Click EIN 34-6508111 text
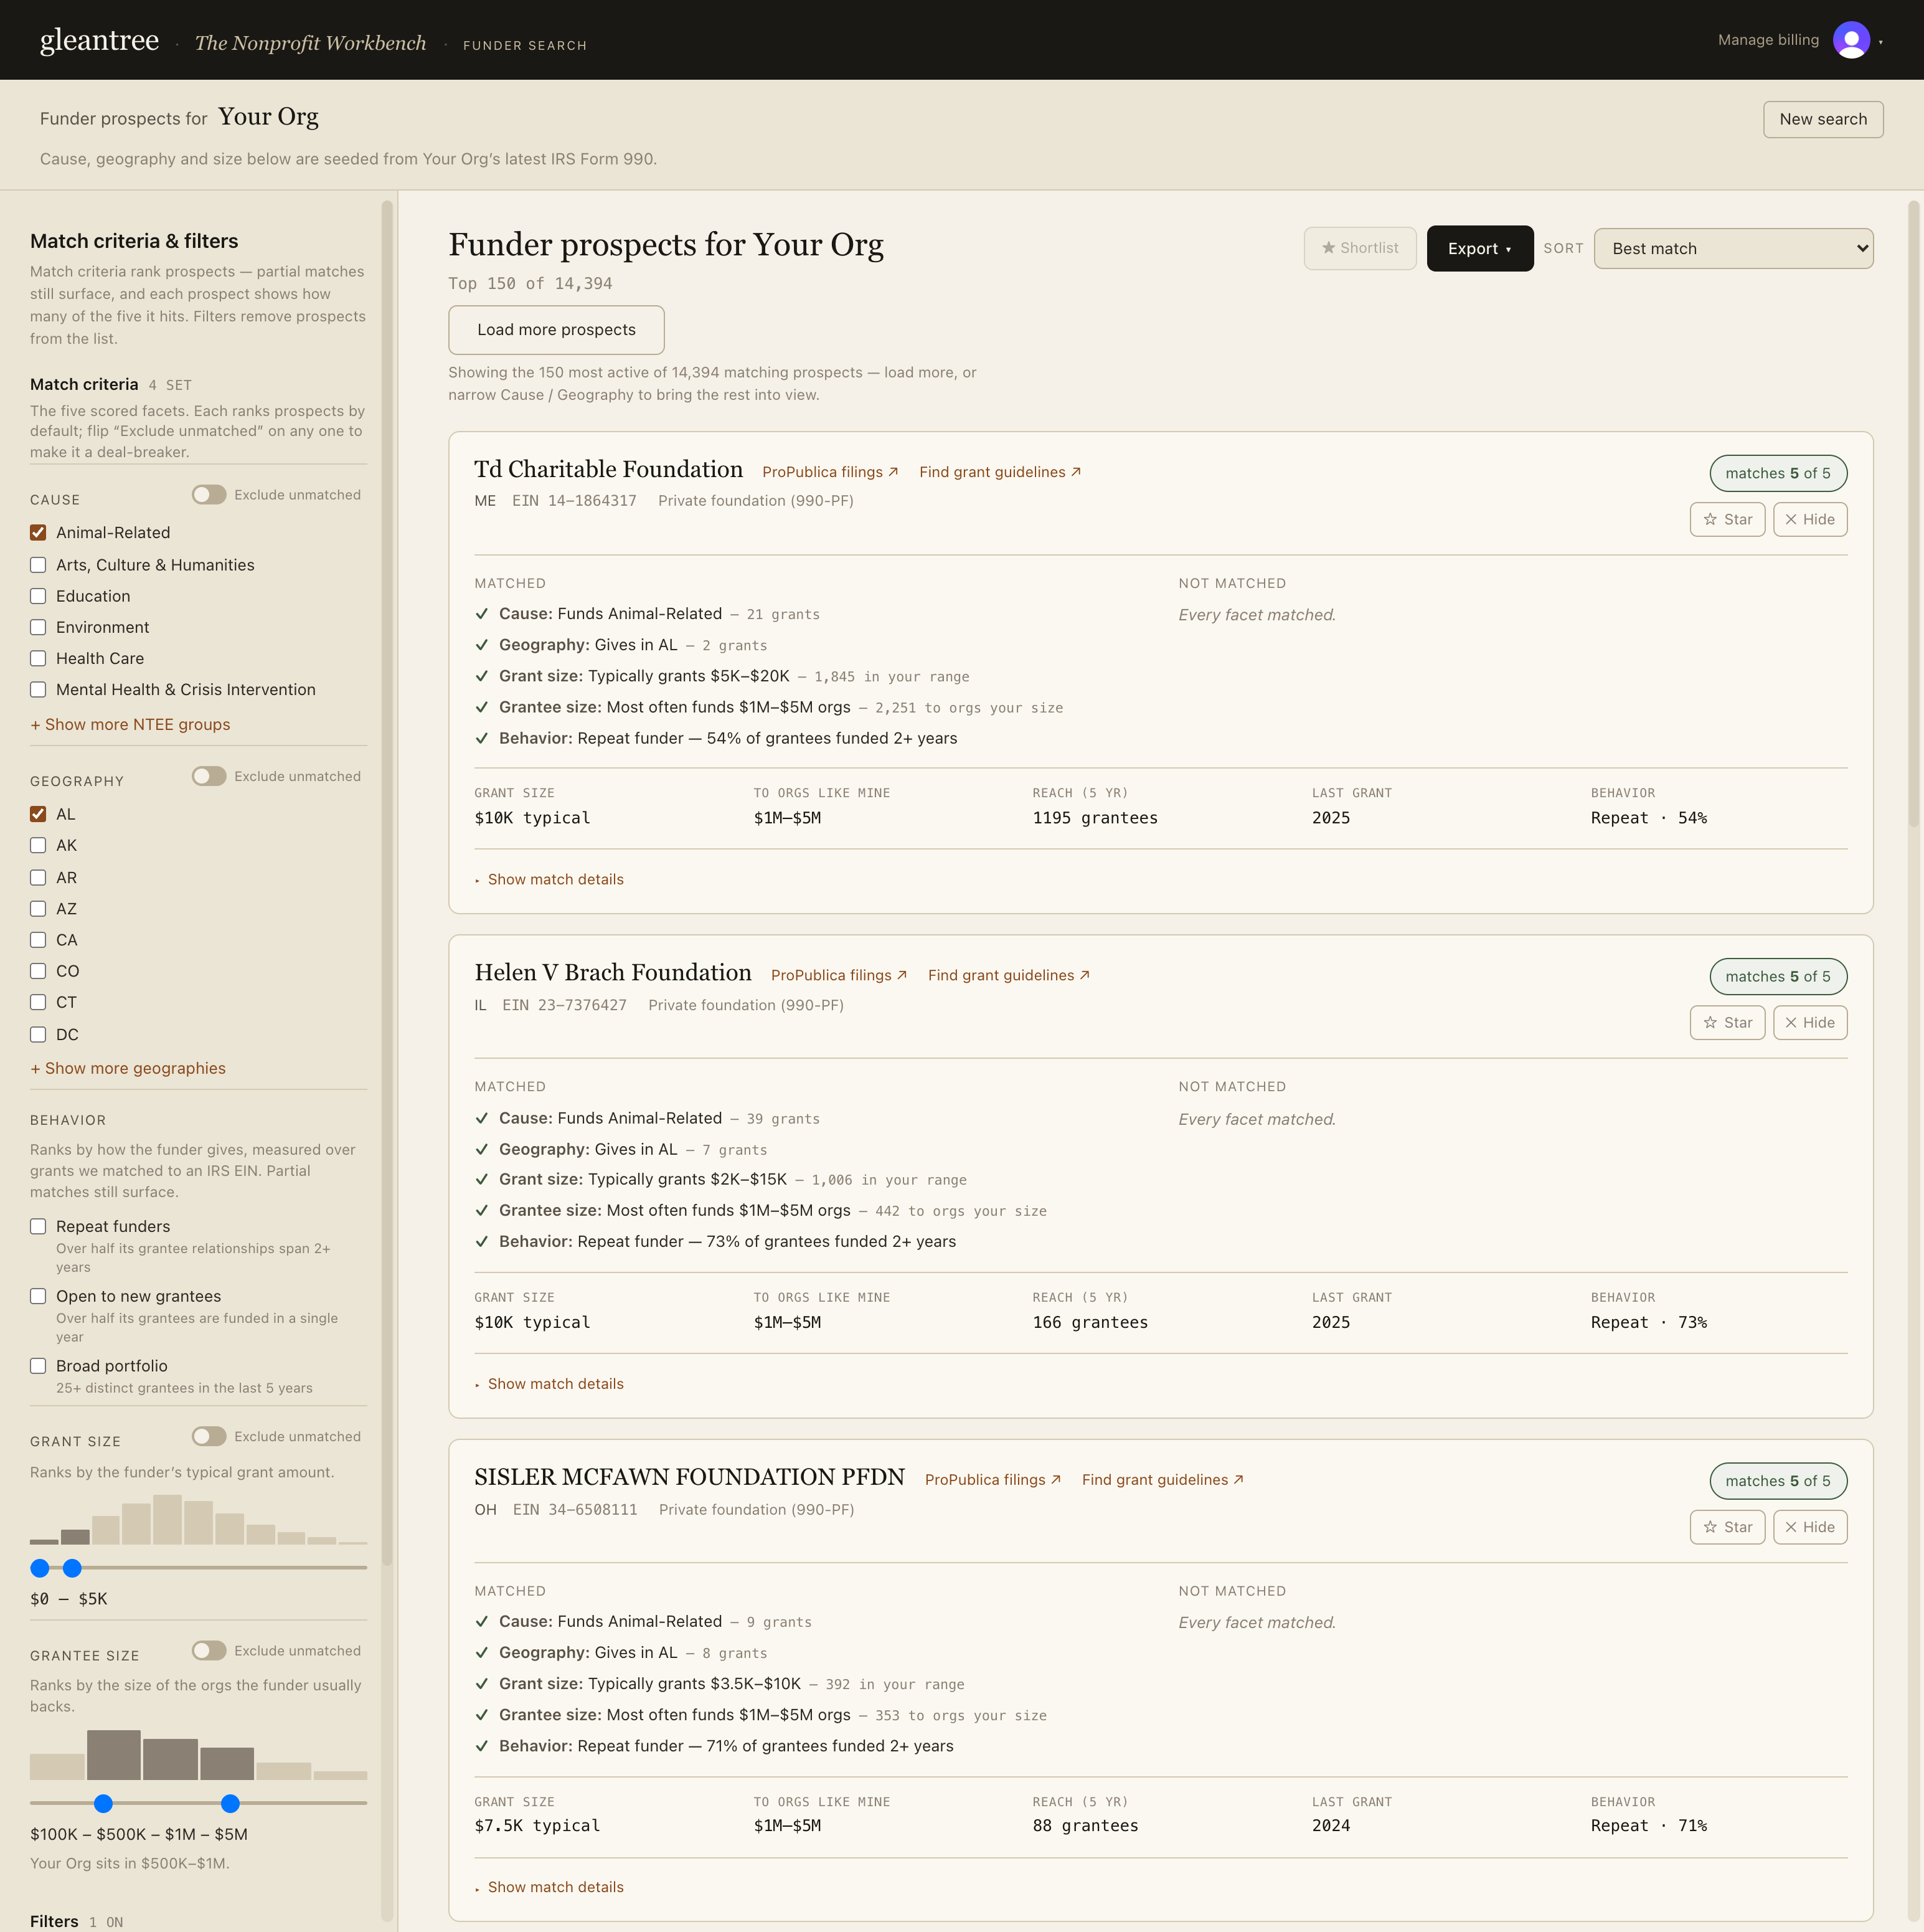Viewport: 1924px width, 1932px height. [575, 1510]
